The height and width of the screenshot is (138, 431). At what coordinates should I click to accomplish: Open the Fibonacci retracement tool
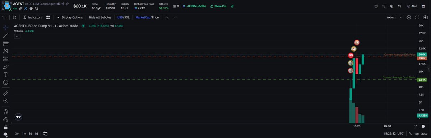(x=6, y=43)
